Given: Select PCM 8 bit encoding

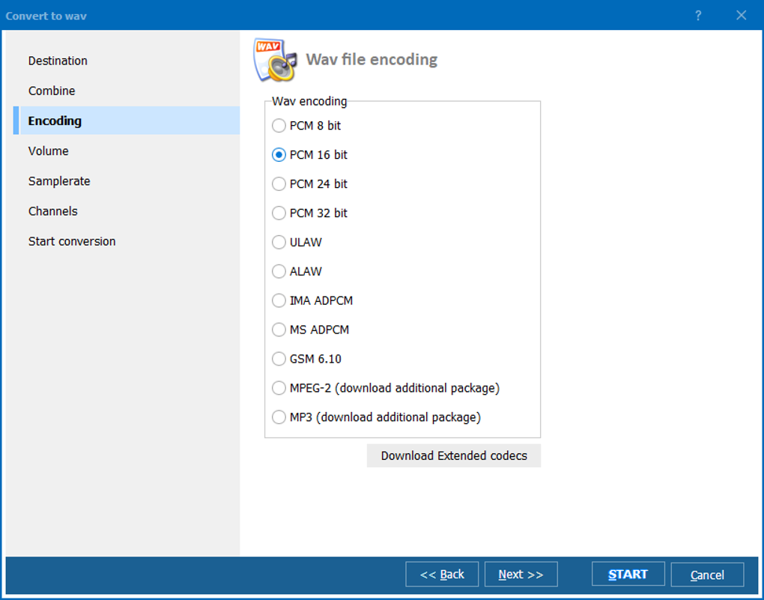Looking at the screenshot, I should point(279,126).
